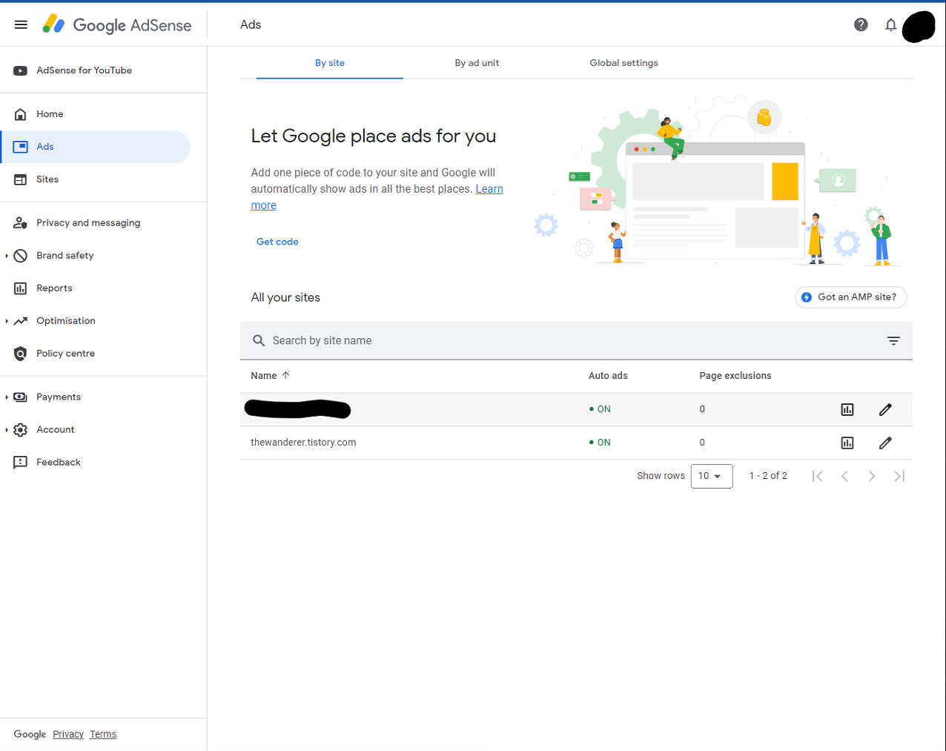Switch to the By ad unit tab
This screenshot has width=946, height=751.
pyautogui.click(x=477, y=63)
